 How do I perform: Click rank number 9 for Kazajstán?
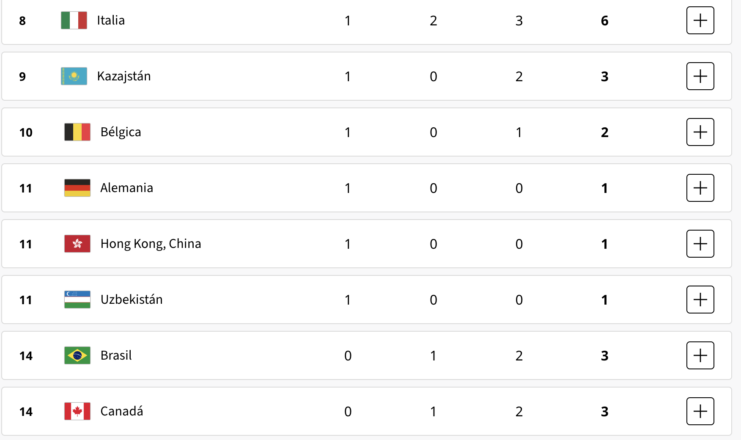(x=22, y=77)
